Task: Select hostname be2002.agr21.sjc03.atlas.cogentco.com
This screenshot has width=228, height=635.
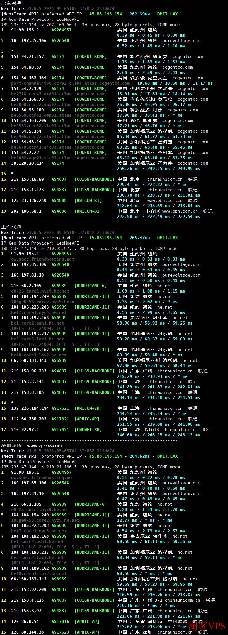Action: [58, 158]
